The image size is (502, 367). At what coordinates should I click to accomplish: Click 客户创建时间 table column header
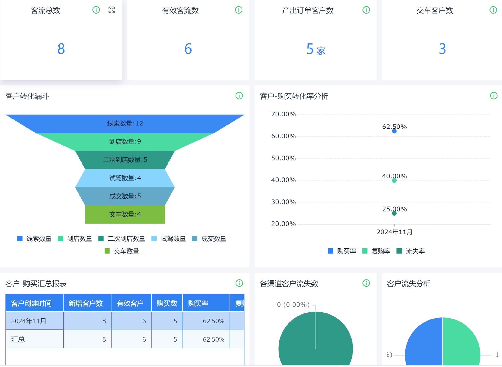tap(31, 303)
